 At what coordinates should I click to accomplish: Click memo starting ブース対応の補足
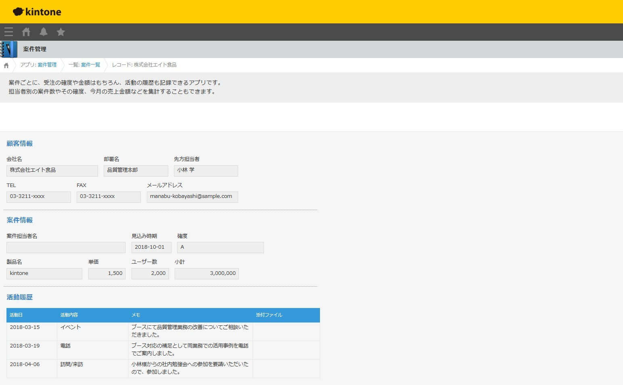(x=190, y=350)
